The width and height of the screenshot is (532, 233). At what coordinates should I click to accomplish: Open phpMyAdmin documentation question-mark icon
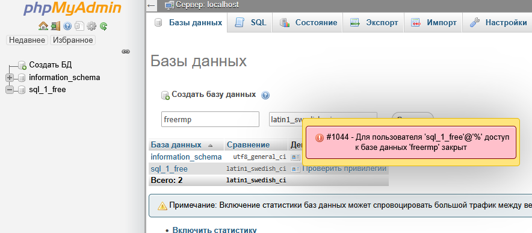click(x=67, y=26)
